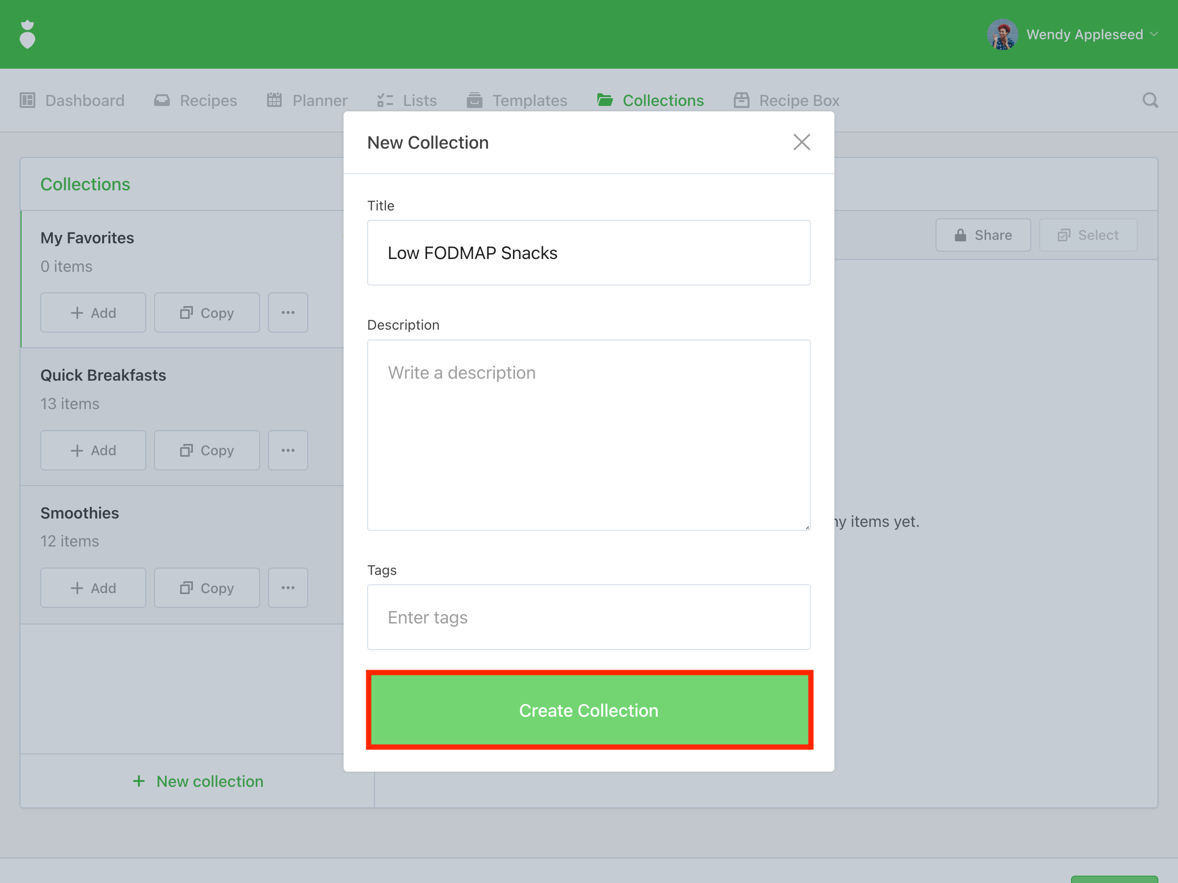Close the New Collection dialog
The width and height of the screenshot is (1178, 883).
click(801, 142)
